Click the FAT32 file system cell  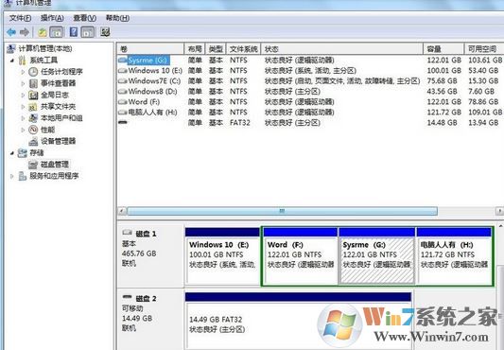(x=240, y=123)
